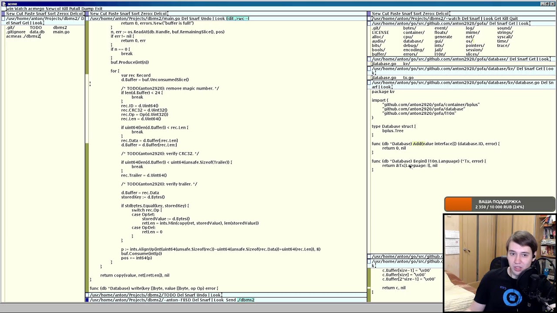Run Newcol in the top tag
The width and height of the screenshot is (557, 313).
[53, 9]
